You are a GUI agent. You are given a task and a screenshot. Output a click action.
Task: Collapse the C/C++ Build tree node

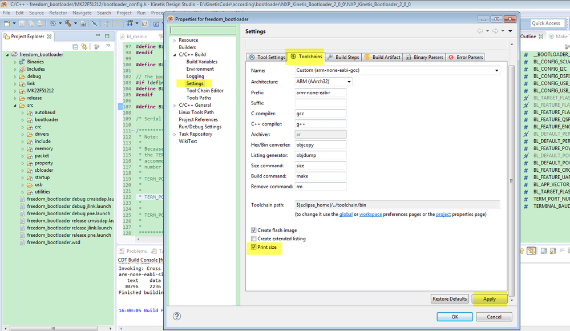pos(175,55)
